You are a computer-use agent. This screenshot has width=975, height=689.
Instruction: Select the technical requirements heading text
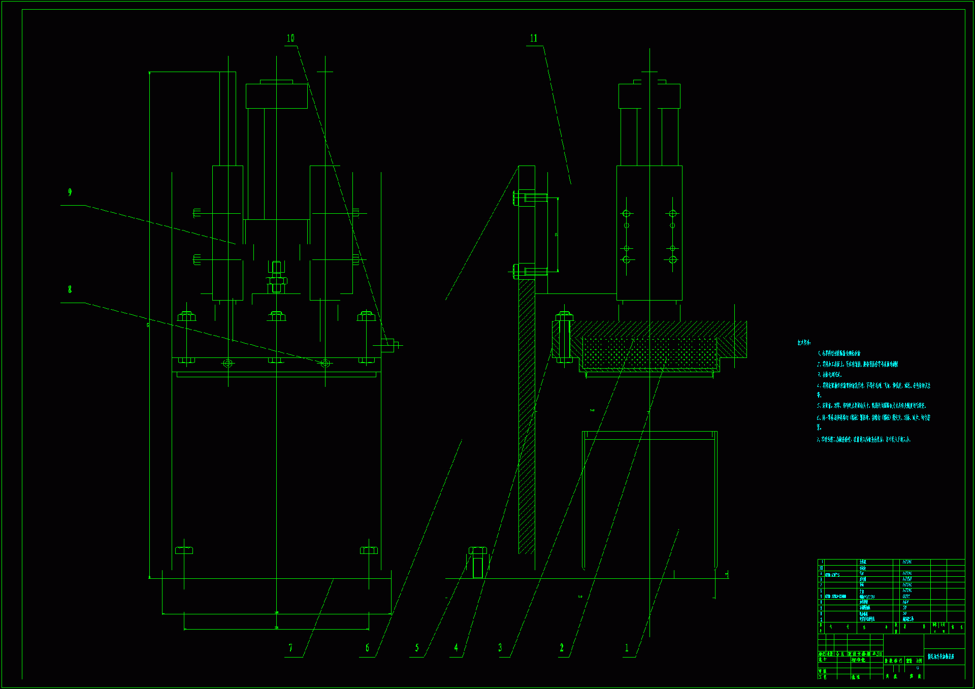[803, 343]
